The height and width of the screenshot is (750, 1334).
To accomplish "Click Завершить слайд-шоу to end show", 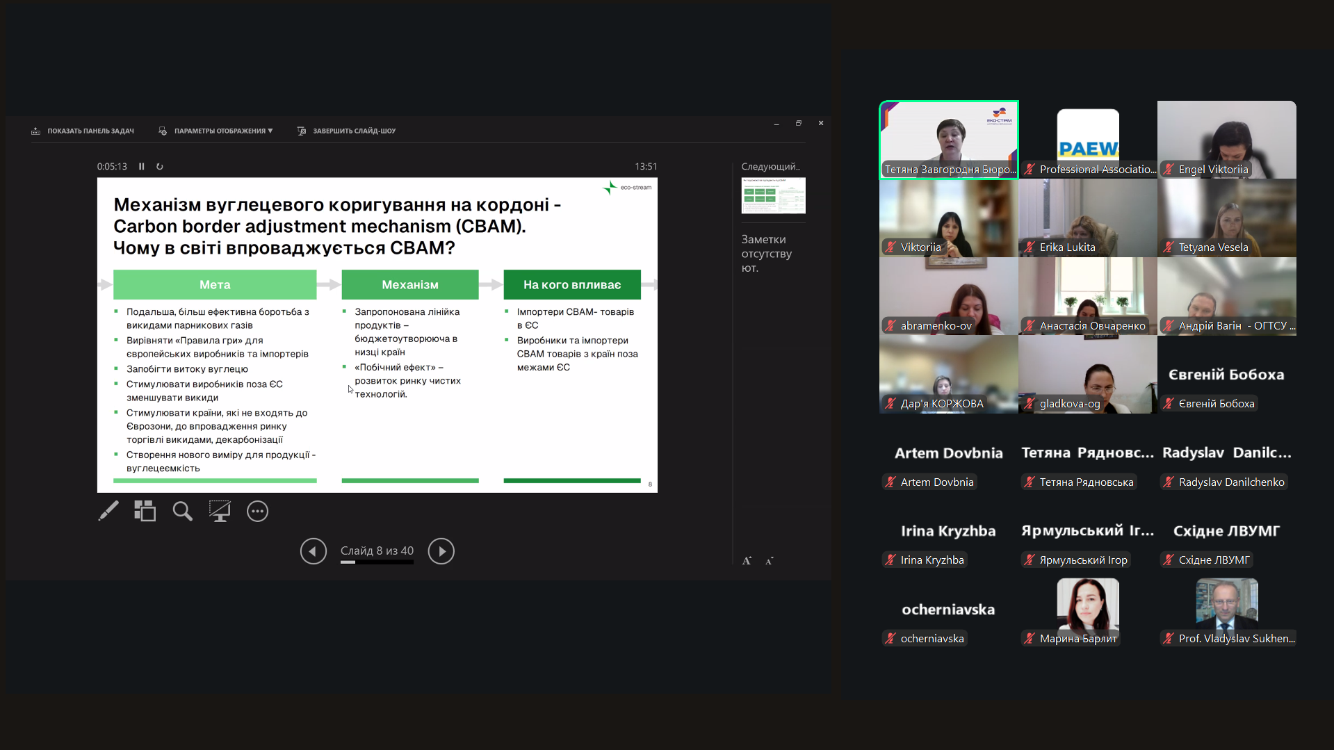I will click(346, 131).
